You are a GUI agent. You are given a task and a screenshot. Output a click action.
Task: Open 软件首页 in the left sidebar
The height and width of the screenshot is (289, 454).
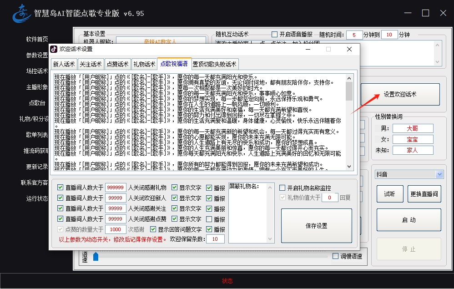37,39
